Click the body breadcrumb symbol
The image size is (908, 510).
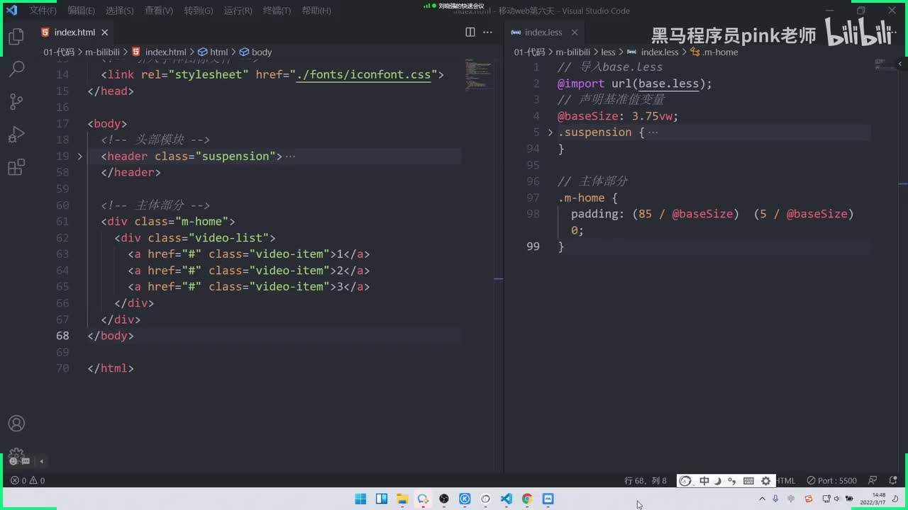coord(255,52)
